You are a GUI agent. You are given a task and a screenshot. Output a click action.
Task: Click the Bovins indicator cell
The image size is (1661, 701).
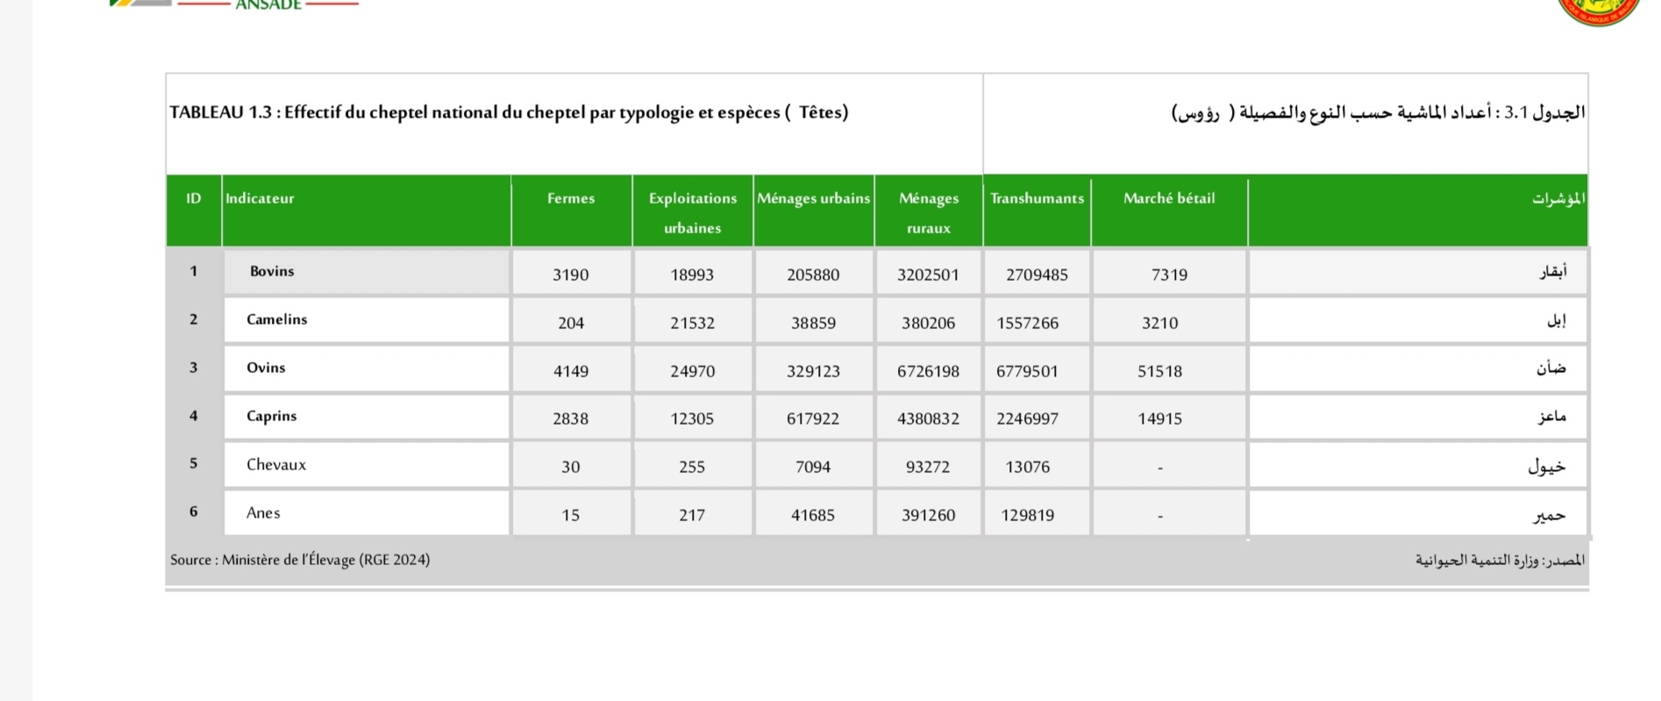(367, 271)
